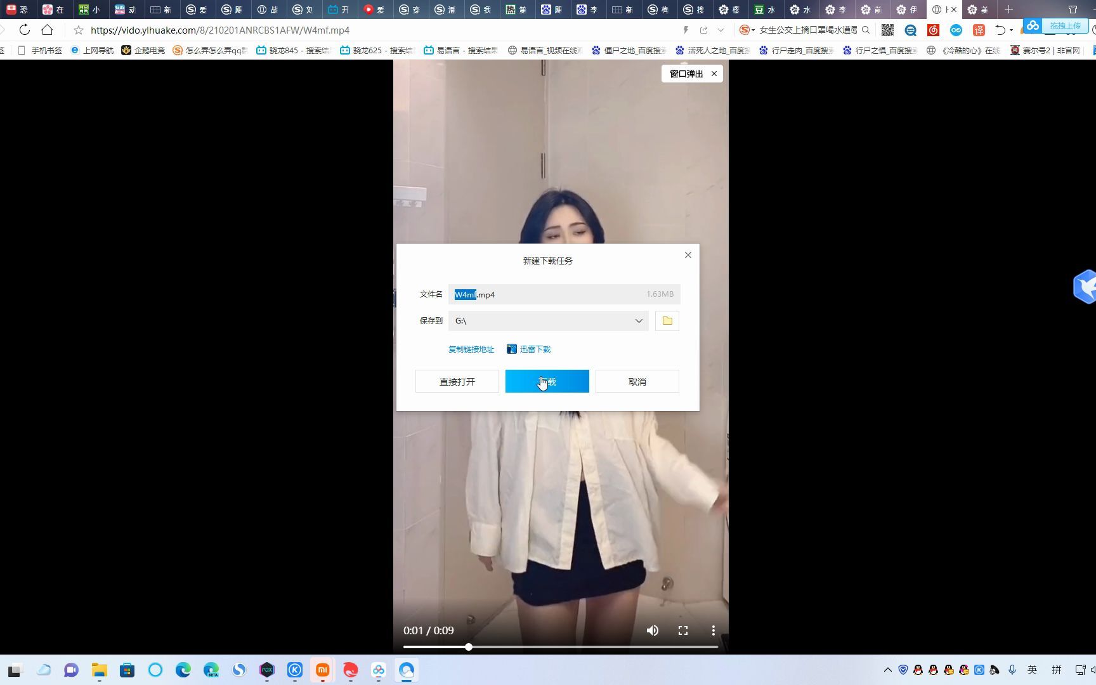Close the 新建下载任务 dialog
This screenshot has height=685, width=1096.
pyautogui.click(x=688, y=255)
